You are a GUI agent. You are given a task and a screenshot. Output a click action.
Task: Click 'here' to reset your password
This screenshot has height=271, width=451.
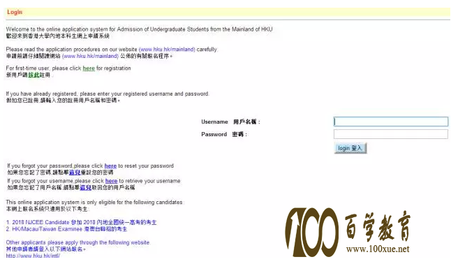coord(110,166)
